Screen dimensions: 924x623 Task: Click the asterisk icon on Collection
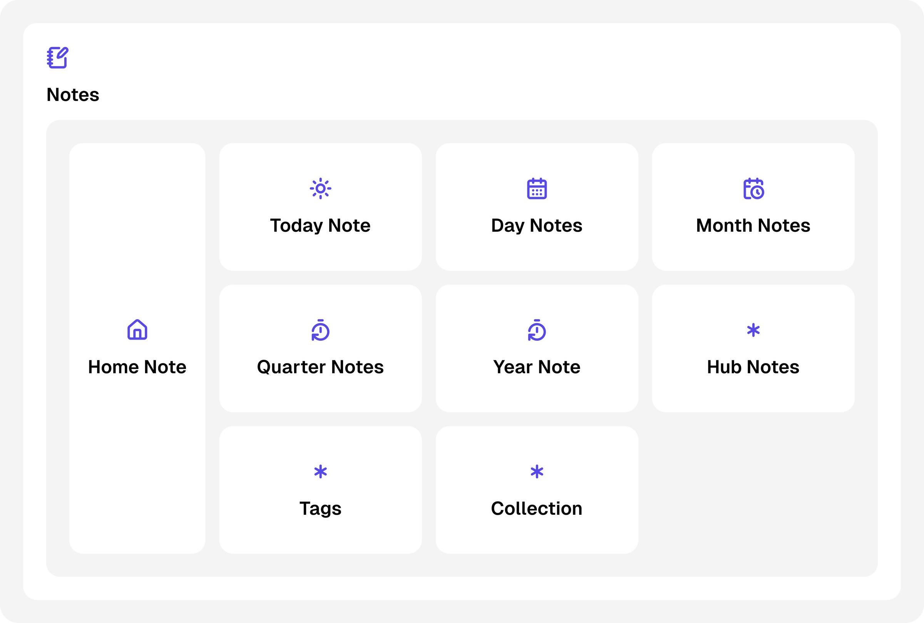click(537, 472)
